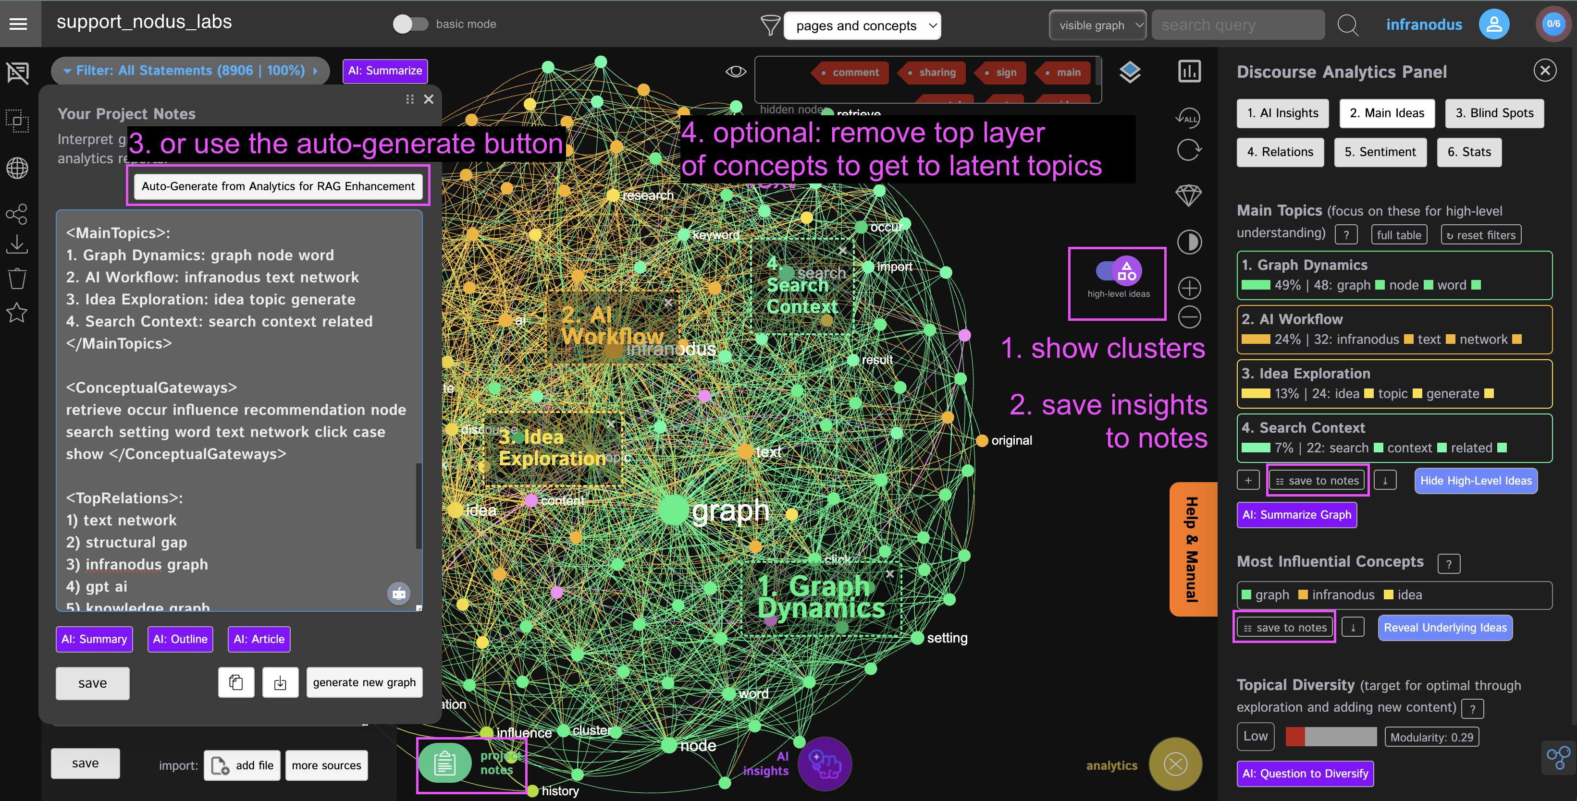1577x801 pixels.
Task: Click Reveal Underlying Ideas button
Action: click(1445, 628)
